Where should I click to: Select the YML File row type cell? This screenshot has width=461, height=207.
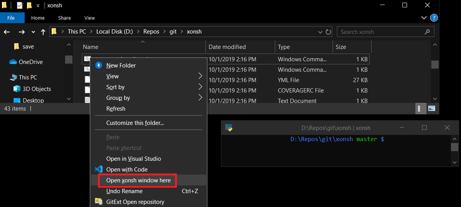[288, 80]
